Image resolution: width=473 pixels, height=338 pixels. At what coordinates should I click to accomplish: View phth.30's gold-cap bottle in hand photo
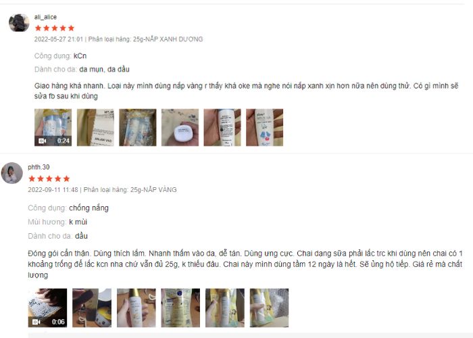136,308
